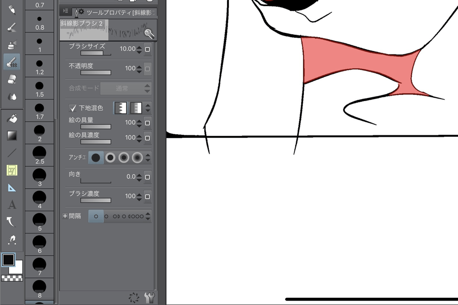Set 不透明度 opacity slider value
The height and width of the screenshot is (305, 458).
pos(96,72)
